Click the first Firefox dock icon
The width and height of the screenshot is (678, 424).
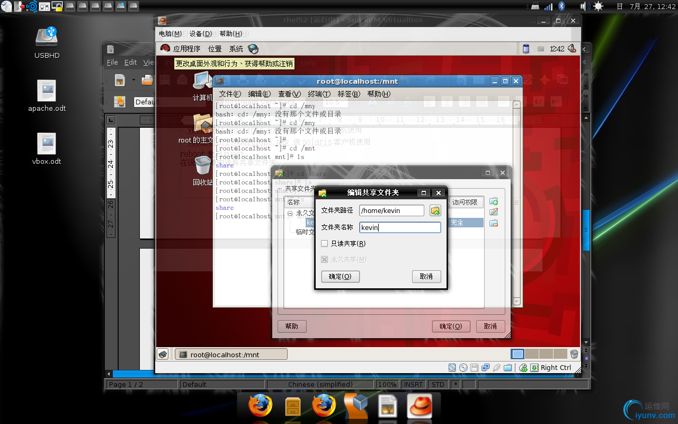pyautogui.click(x=261, y=406)
